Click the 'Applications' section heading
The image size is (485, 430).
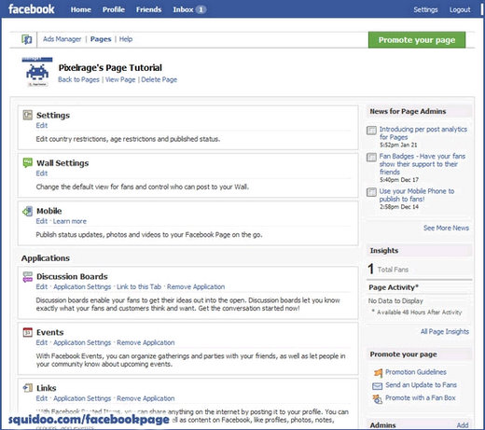(x=46, y=258)
